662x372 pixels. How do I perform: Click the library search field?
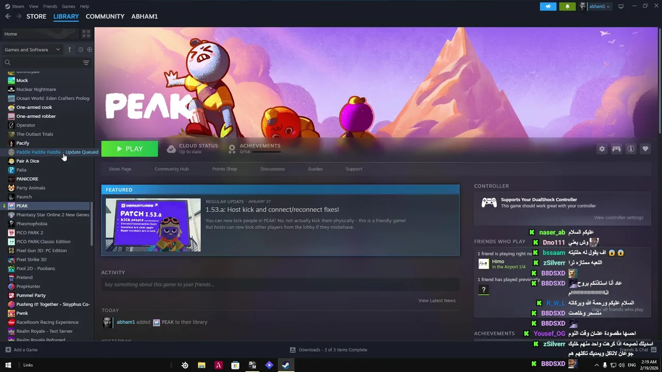point(41,63)
